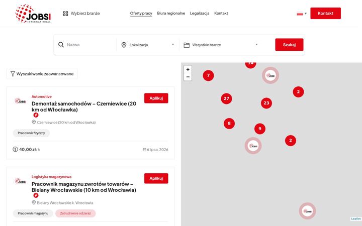Image resolution: width=362 pixels, height=226 pixels.
Task: Apply to Demontaż samochodów job
Action: coord(156,98)
